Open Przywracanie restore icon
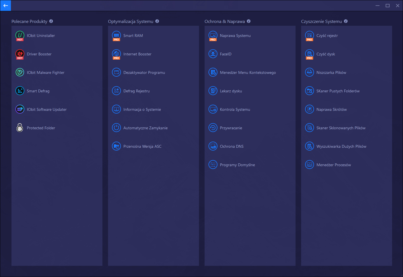Screen dimensions: 403x277 [213, 128]
